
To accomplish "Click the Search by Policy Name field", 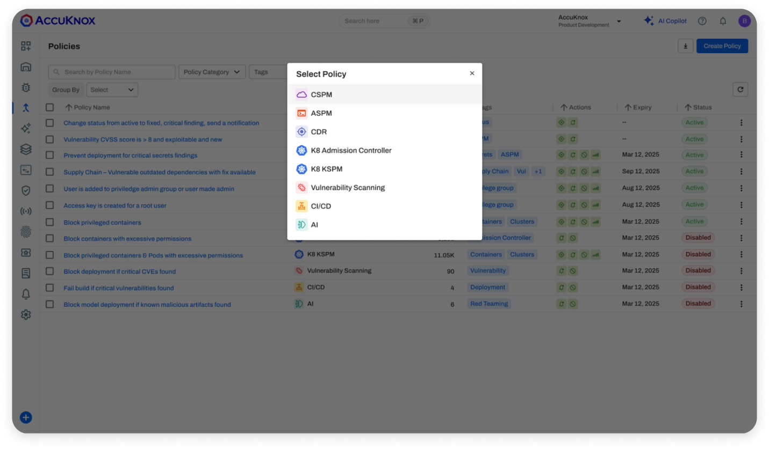I will (x=112, y=72).
